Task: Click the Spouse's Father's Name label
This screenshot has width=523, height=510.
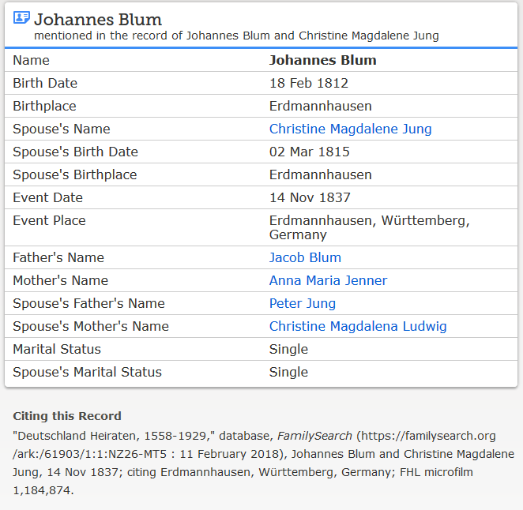Action: 88,303
